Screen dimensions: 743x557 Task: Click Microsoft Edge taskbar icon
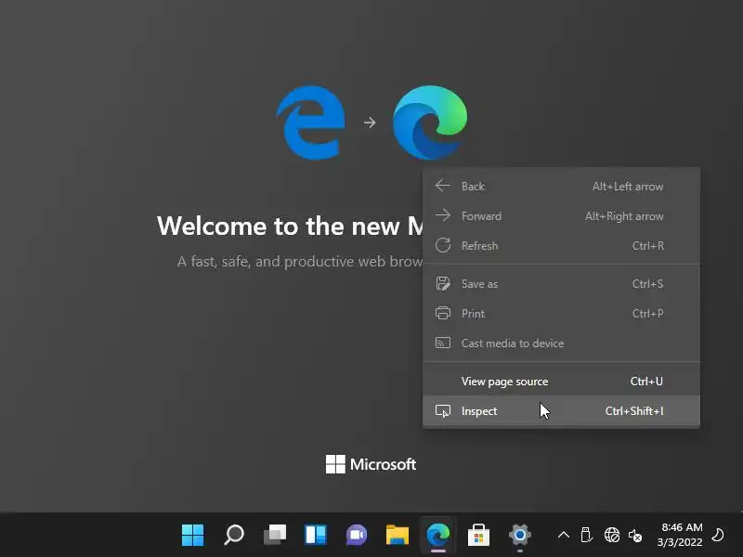pyautogui.click(x=438, y=536)
